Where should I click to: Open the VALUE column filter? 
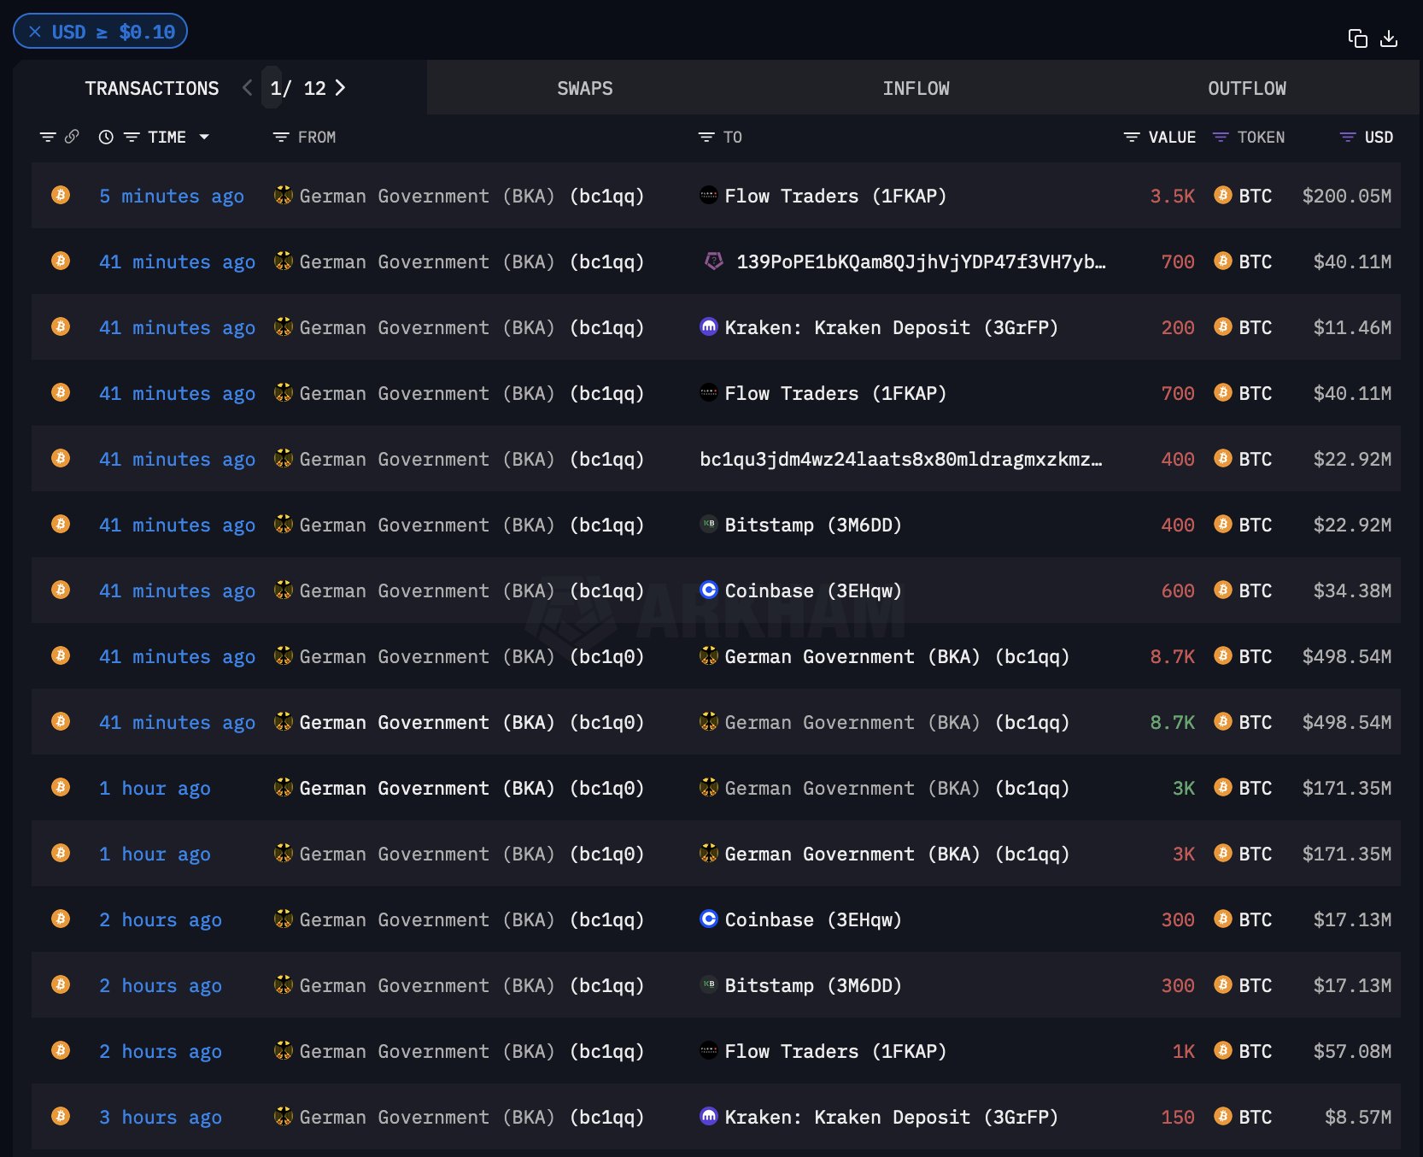tap(1132, 137)
